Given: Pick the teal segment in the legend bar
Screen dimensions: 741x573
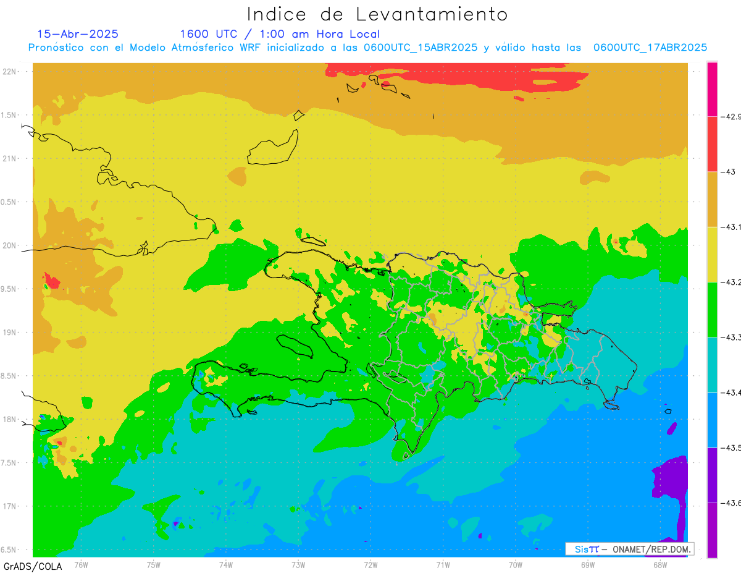Looking at the screenshot, I should click(712, 365).
